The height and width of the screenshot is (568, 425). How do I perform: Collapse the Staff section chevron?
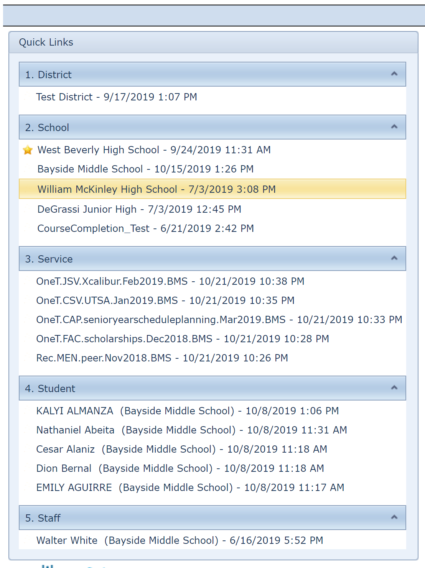tap(394, 517)
